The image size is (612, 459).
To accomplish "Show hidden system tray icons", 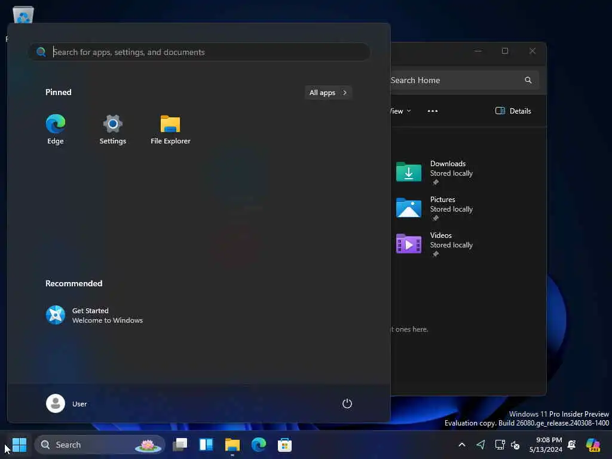I will [x=462, y=445].
